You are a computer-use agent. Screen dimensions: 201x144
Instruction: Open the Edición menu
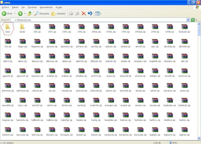[15, 7]
